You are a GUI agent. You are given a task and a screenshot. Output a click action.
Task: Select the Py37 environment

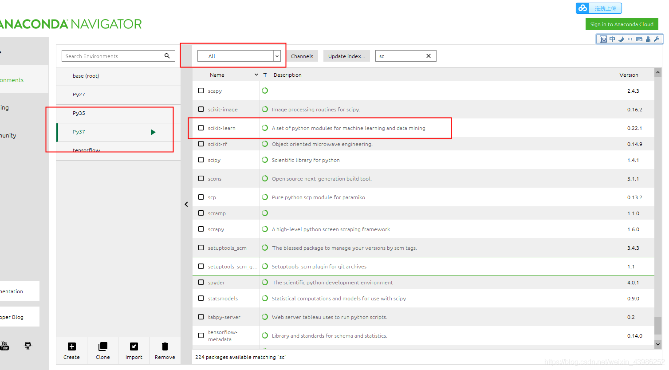click(118, 132)
